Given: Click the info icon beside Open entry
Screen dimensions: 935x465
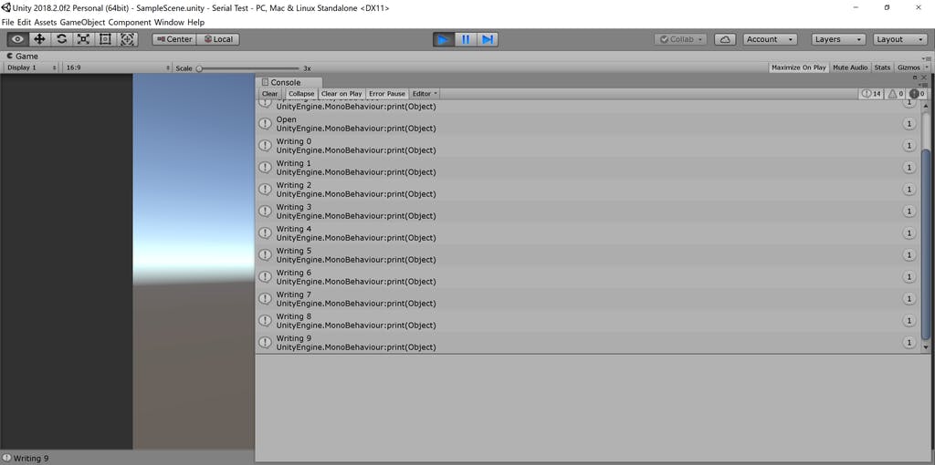Looking at the screenshot, I should (x=265, y=123).
